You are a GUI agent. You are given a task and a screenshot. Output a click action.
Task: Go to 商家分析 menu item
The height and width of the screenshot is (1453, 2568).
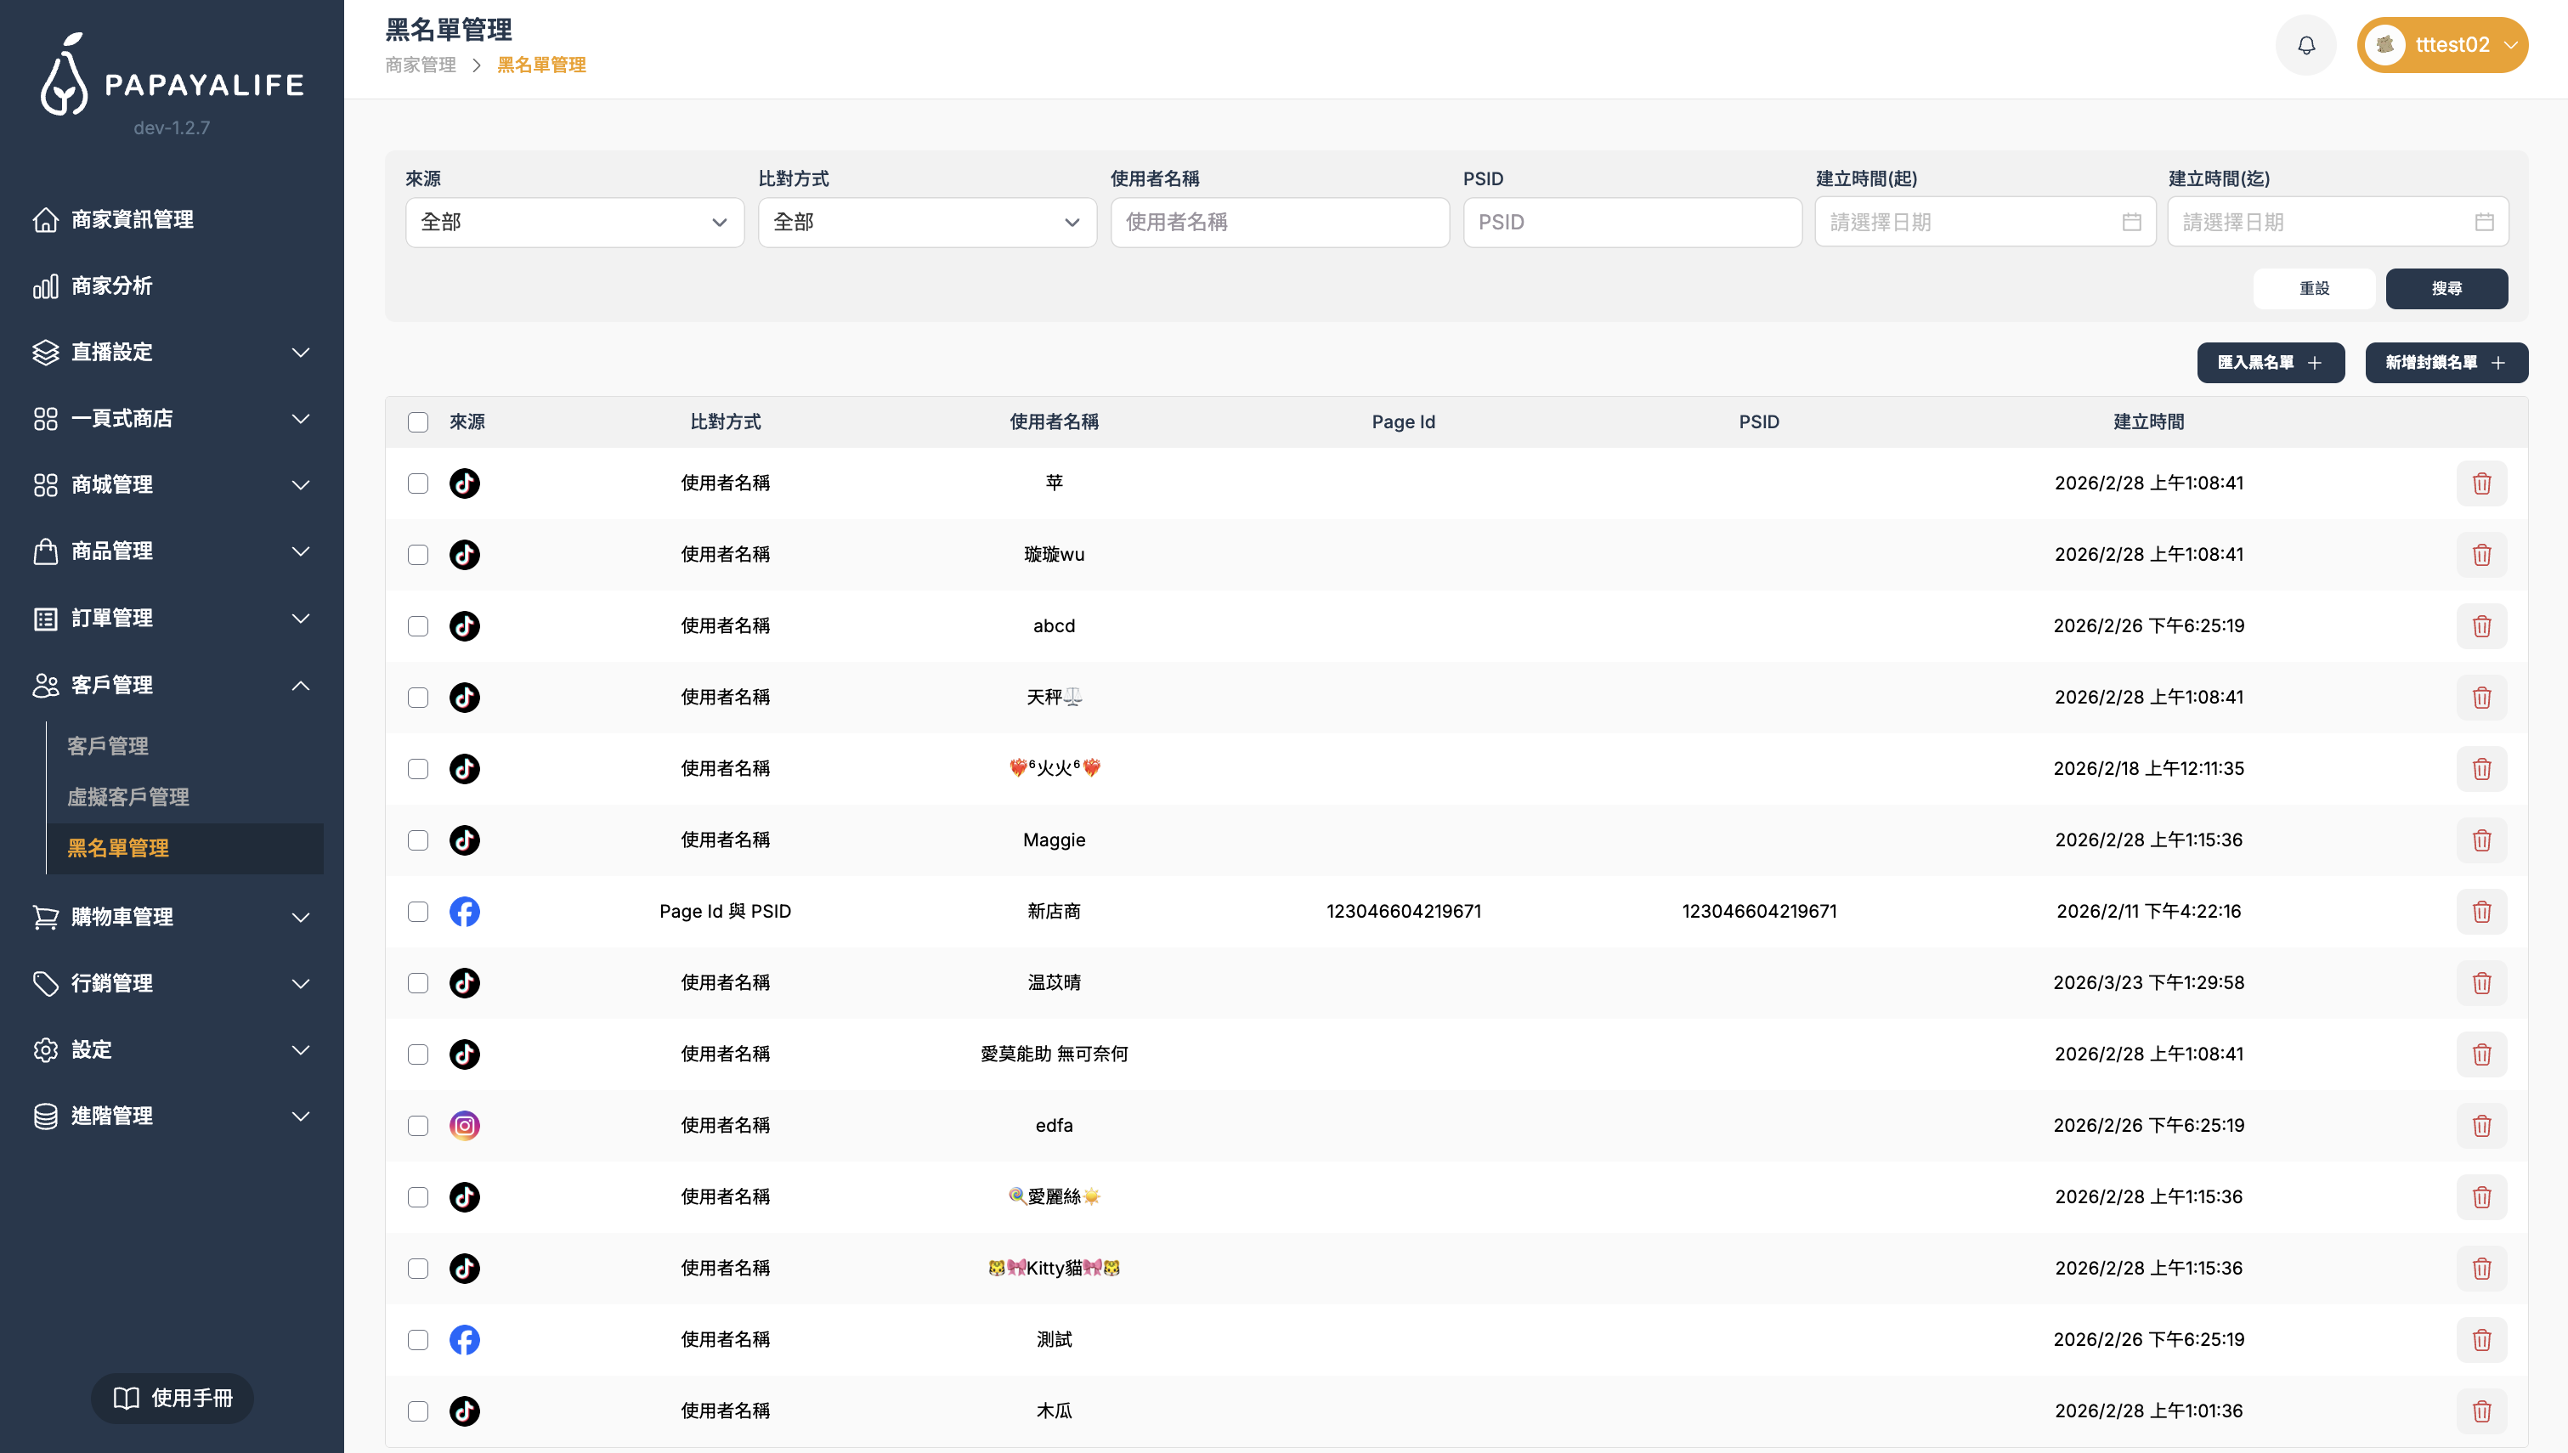point(111,286)
